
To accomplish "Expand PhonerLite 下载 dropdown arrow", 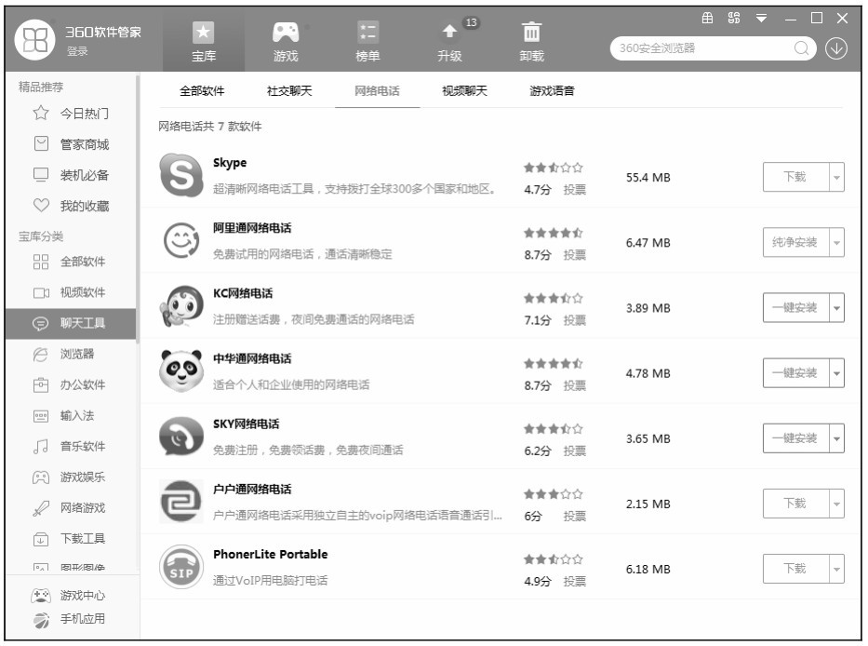I will (x=836, y=569).
